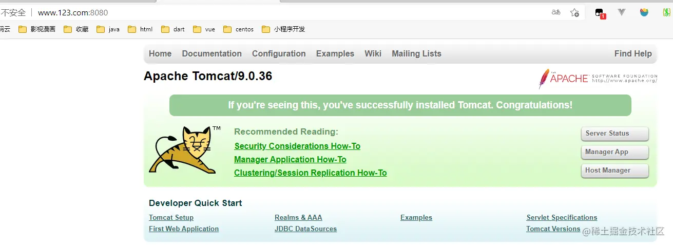
Task: Open the JDBC DataSources link
Action: (x=305, y=229)
